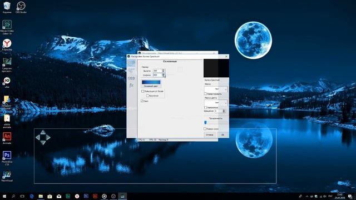Open Mail app from taskbar
The height and width of the screenshot is (200, 356).
click(59, 196)
